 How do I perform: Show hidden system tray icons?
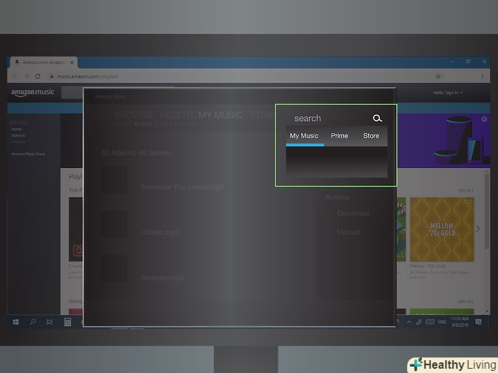pos(409,322)
